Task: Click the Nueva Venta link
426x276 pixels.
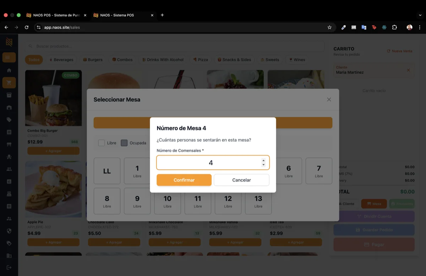Action: 399,51
